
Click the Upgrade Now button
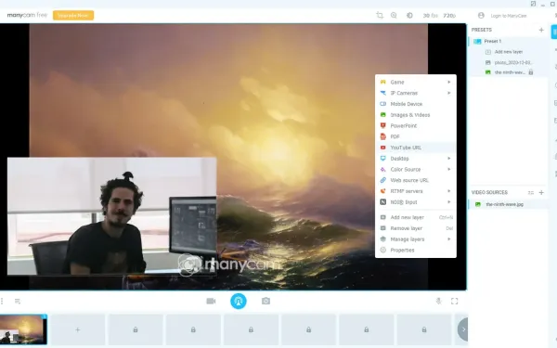[x=73, y=15]
